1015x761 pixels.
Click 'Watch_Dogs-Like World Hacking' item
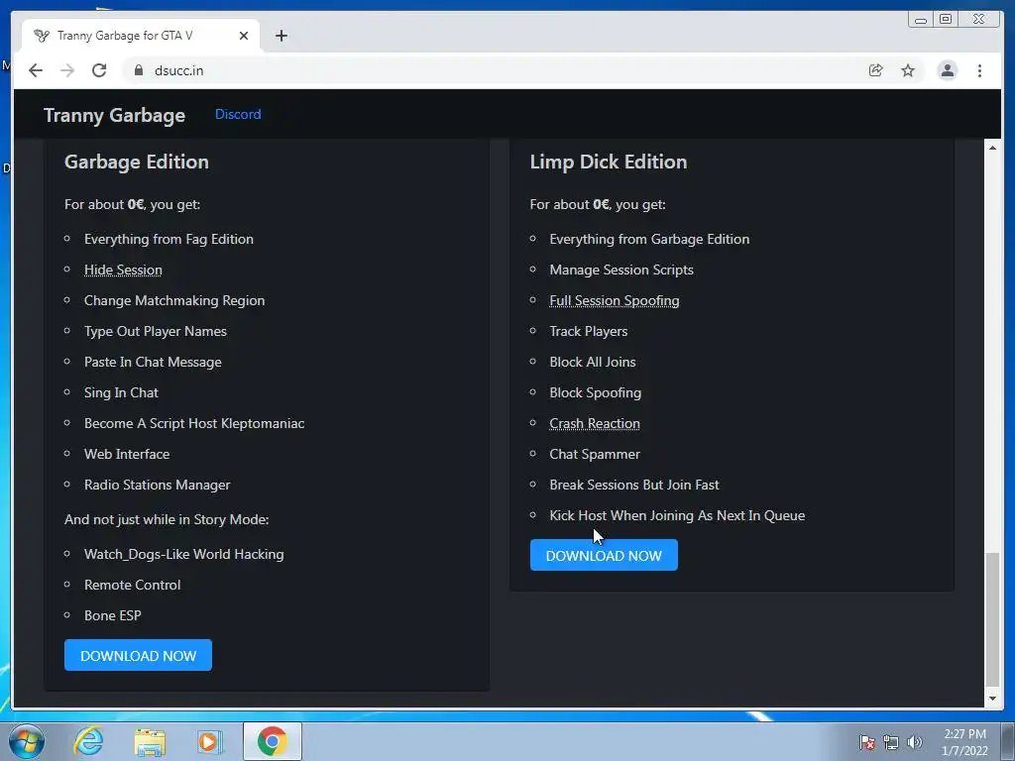[x=183, y=554]
